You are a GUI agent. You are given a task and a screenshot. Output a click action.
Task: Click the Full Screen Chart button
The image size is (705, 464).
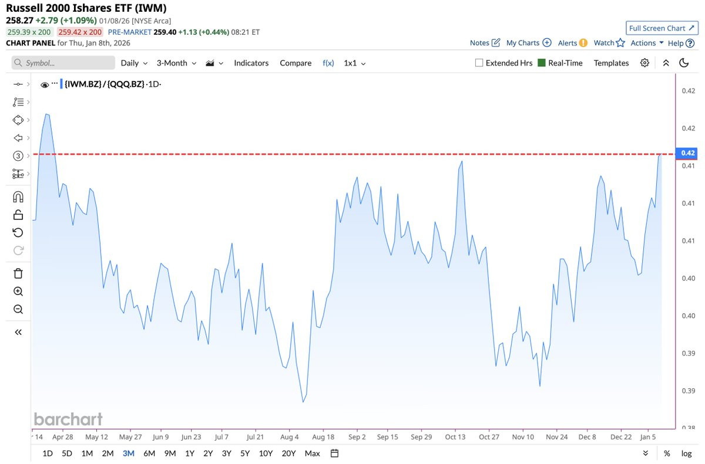[661, 28]
